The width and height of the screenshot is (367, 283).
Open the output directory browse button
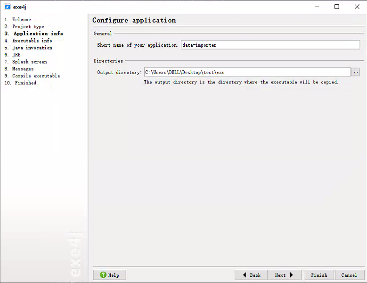click(356, 72)
